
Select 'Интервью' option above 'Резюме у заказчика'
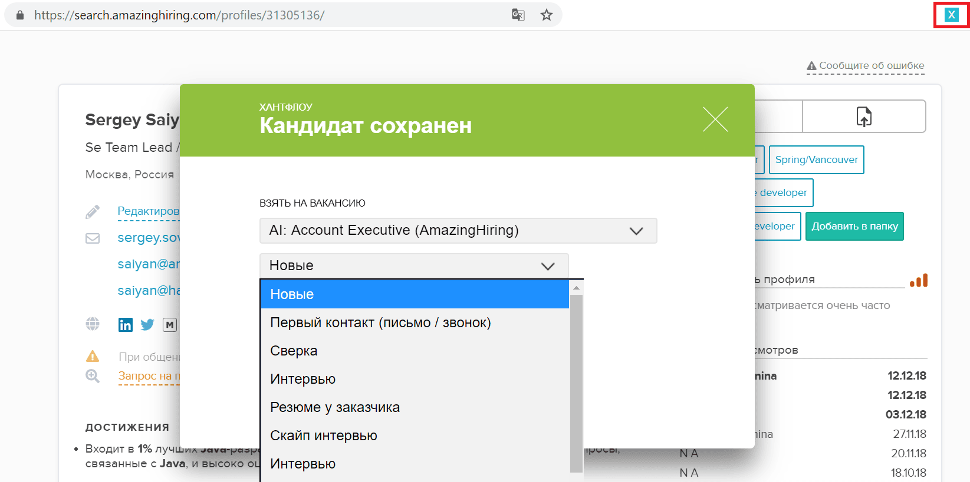(415, 379)
